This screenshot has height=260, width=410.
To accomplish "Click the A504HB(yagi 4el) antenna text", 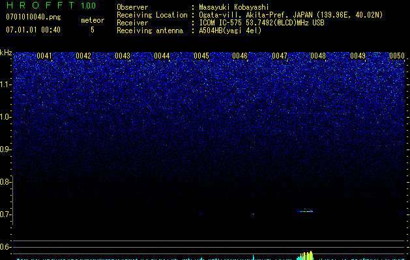I will tap(230, 31).
